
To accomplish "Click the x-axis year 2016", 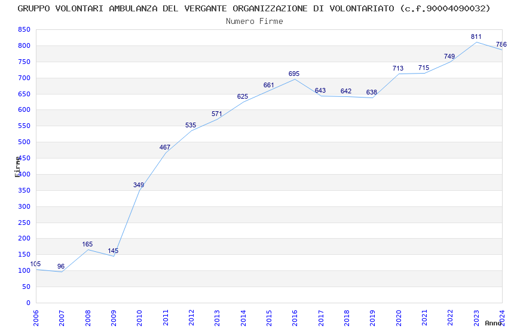I will click(295, 318).
